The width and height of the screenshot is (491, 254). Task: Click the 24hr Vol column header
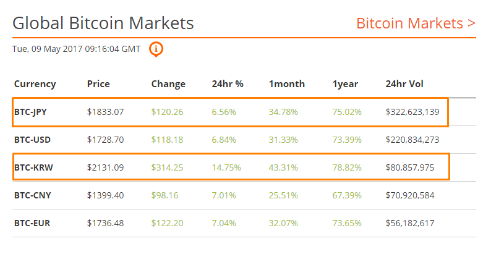pyautogui.click(x=404, y=84)
